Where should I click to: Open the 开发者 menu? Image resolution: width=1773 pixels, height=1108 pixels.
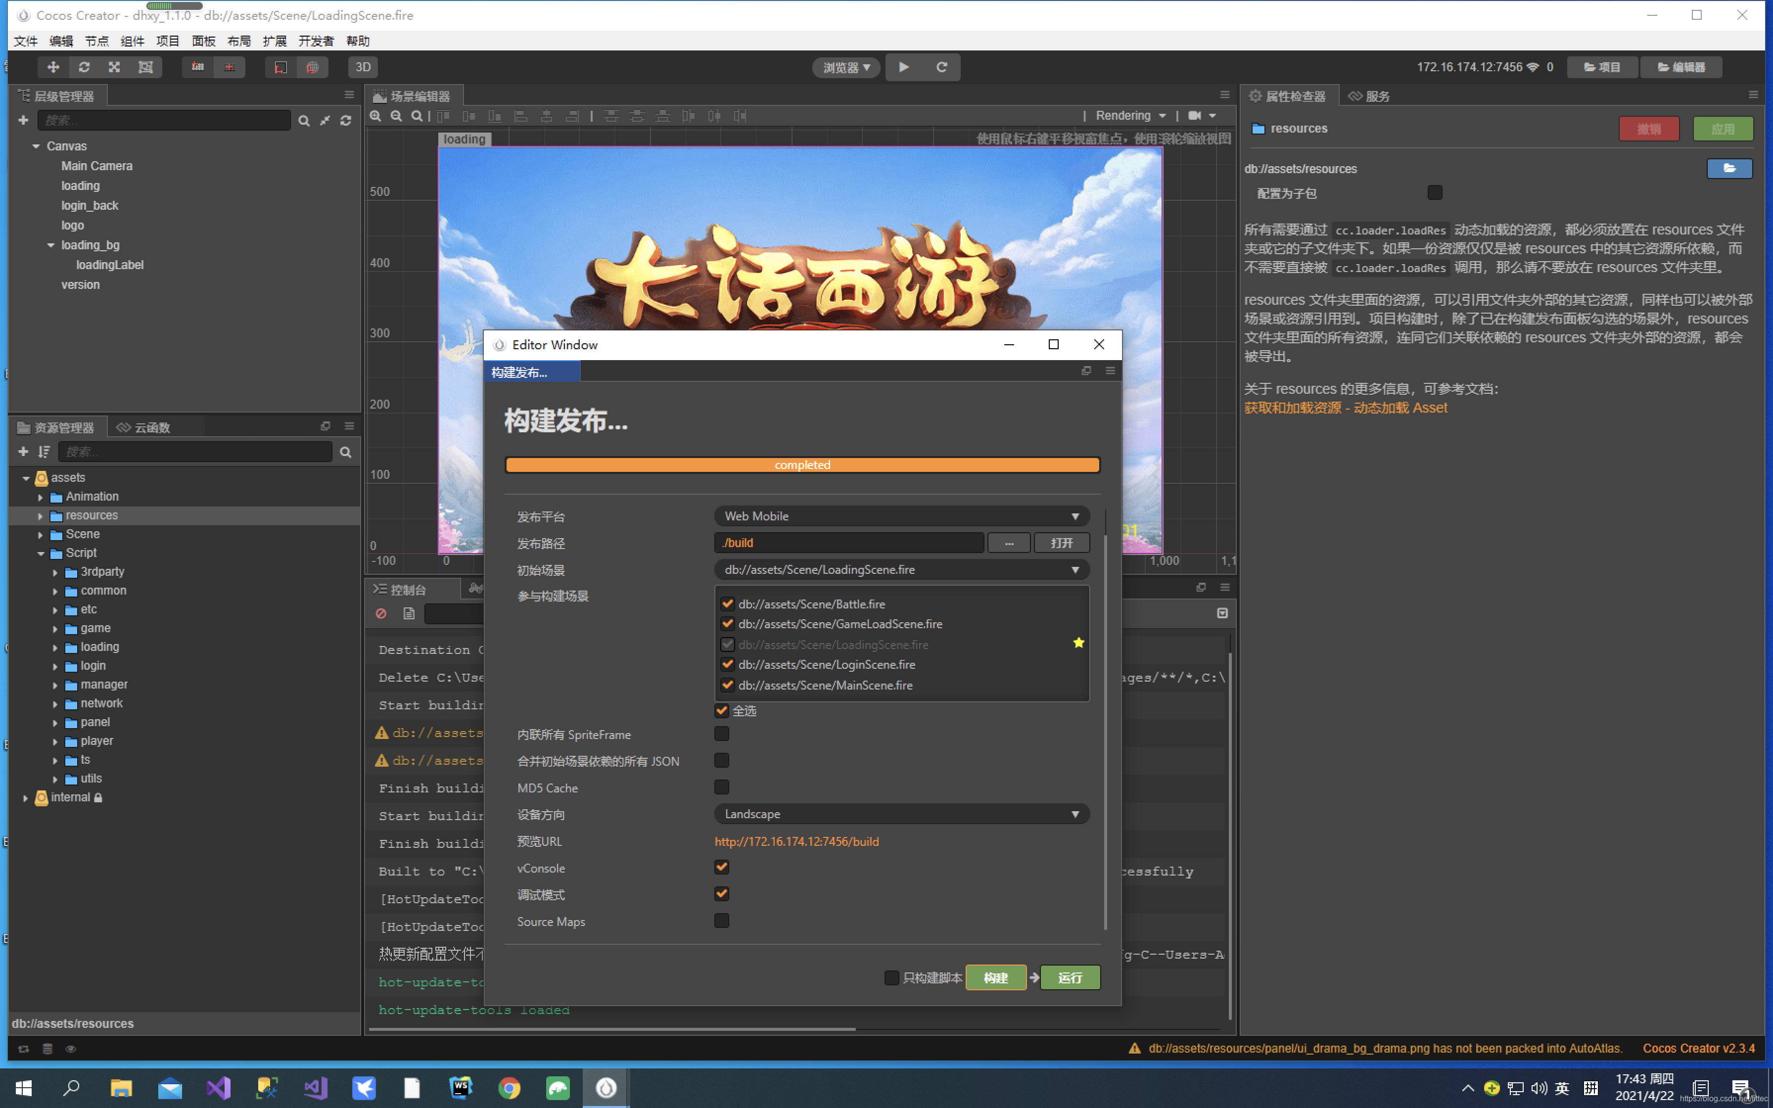316,41
